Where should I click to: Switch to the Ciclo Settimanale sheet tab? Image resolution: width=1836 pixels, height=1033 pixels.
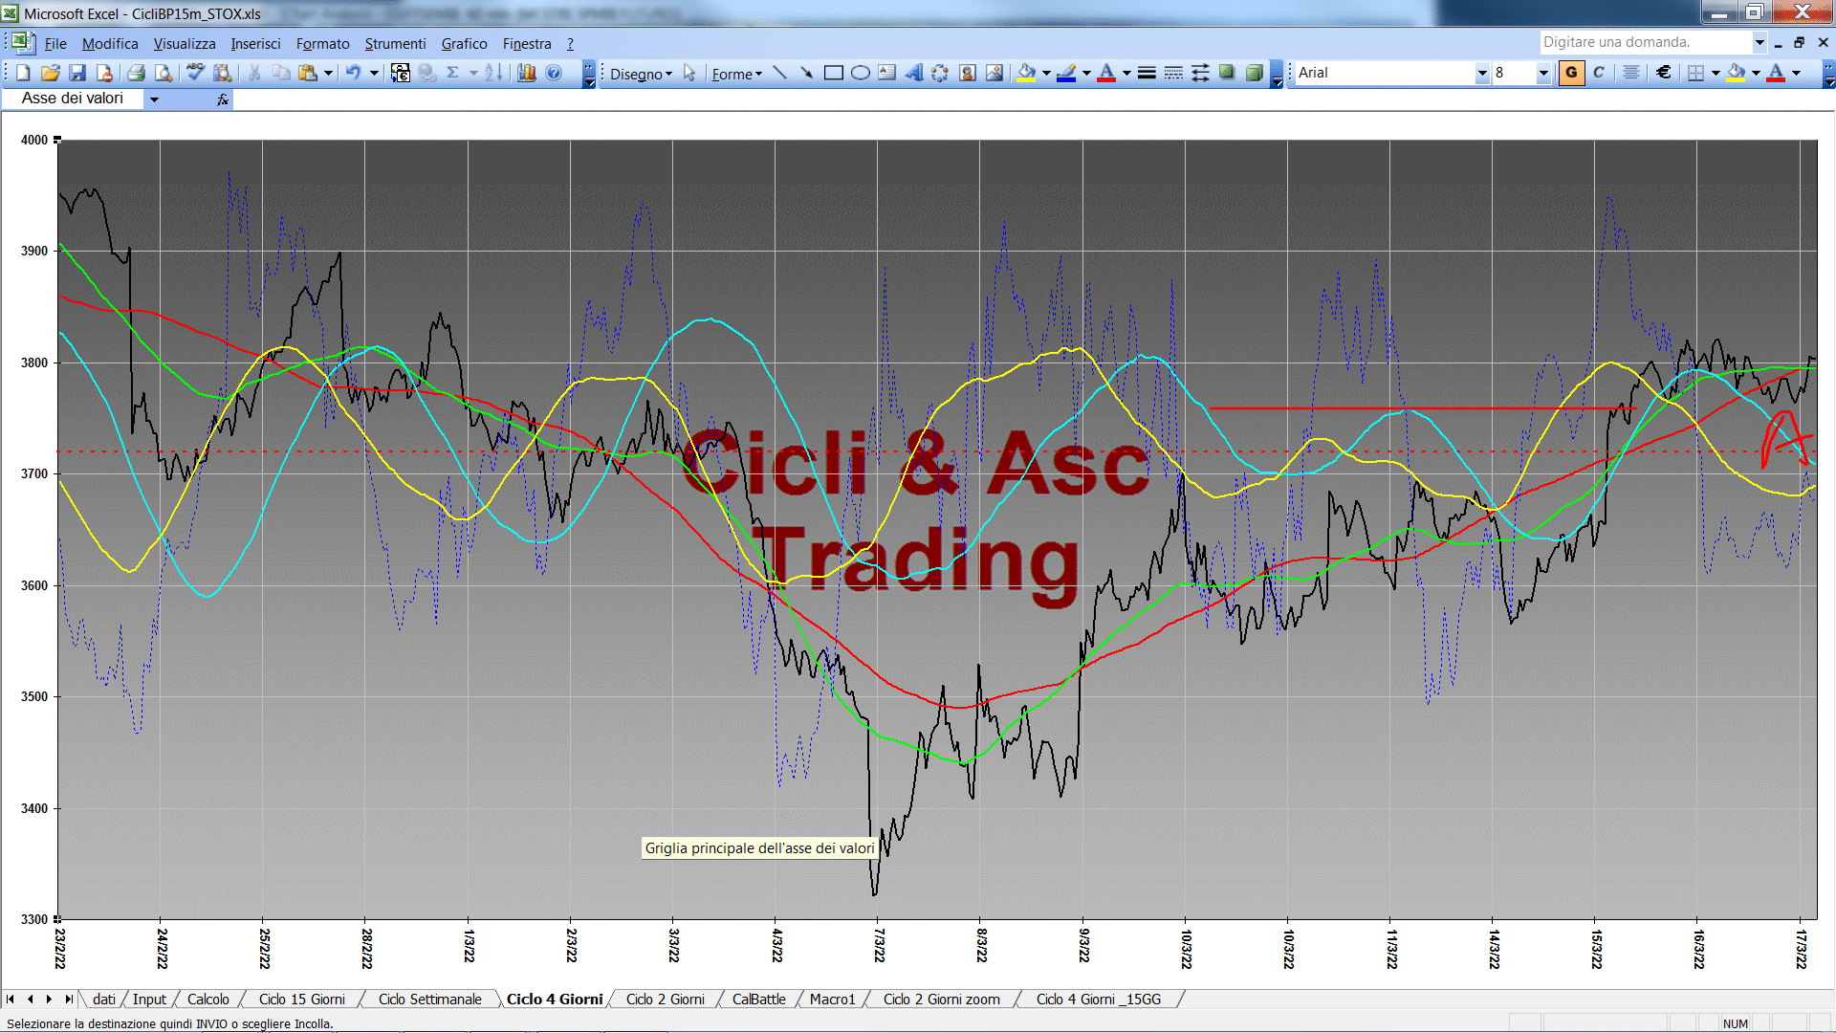429,1000
